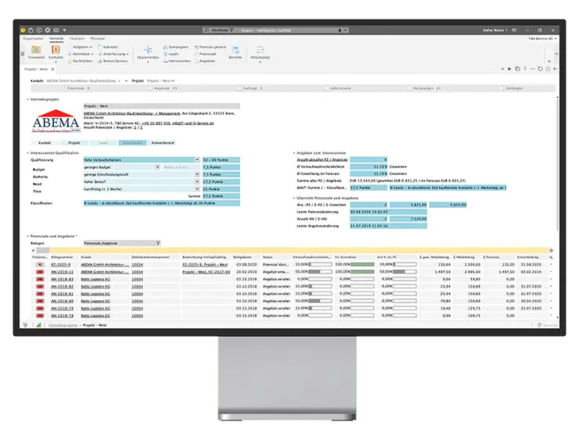
Task: Select the Kontakt stage button
Action: click(45, 143)
